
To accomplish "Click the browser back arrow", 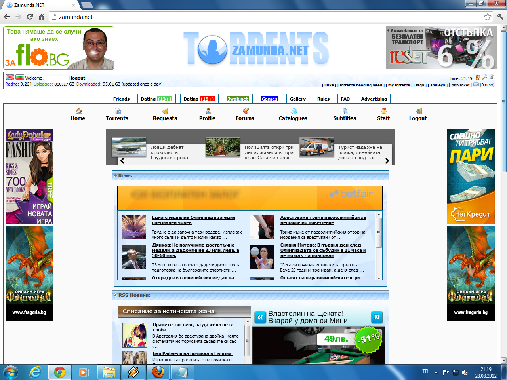I will pos(7,17).
